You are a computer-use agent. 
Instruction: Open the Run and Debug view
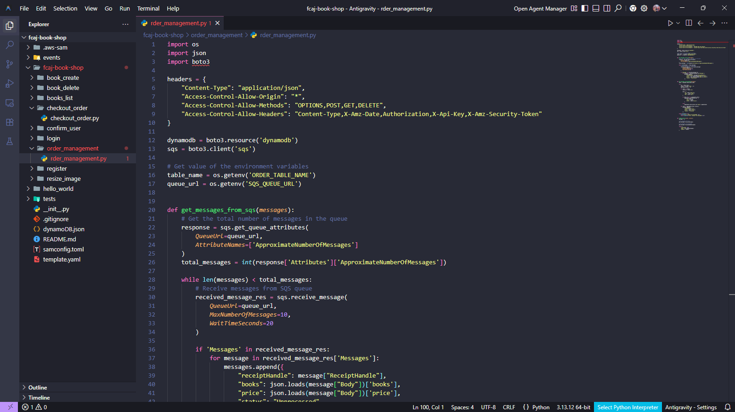(9, 84)
